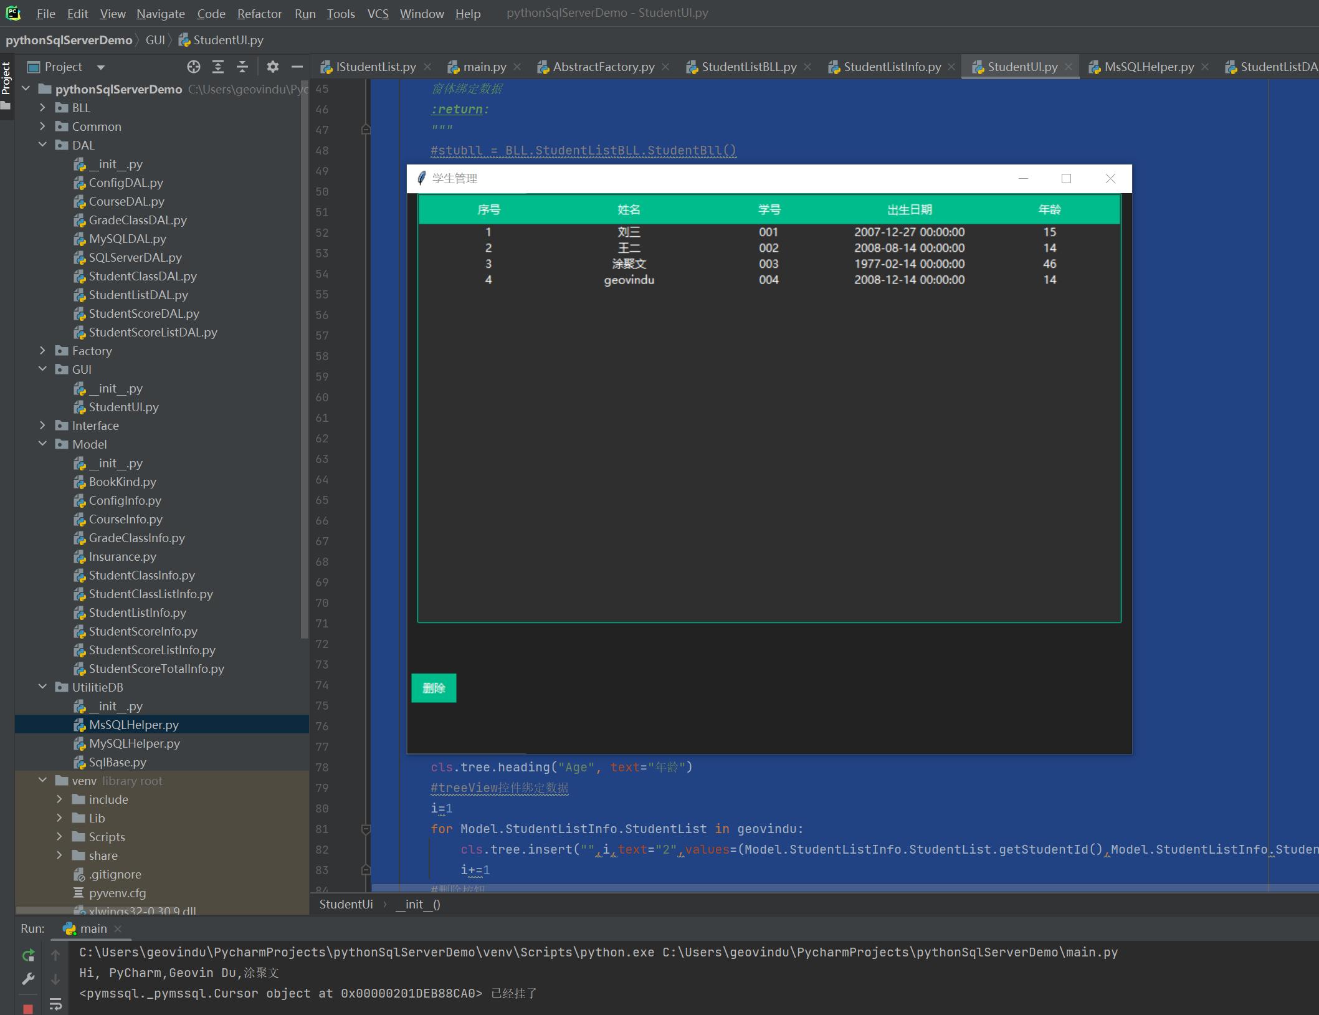Open the Project view dropdown arrow

pyautogui.click(x=101, y=67)
